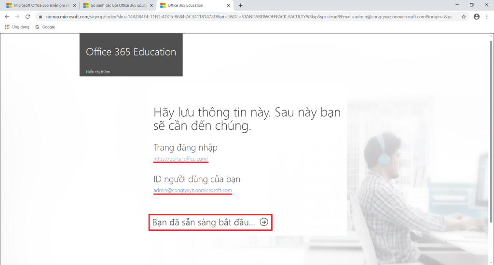The width and height of the screenshot is (494, 265).
Task: Click the circled arrow next to bắt đầu
Action: tap(264, 222)
